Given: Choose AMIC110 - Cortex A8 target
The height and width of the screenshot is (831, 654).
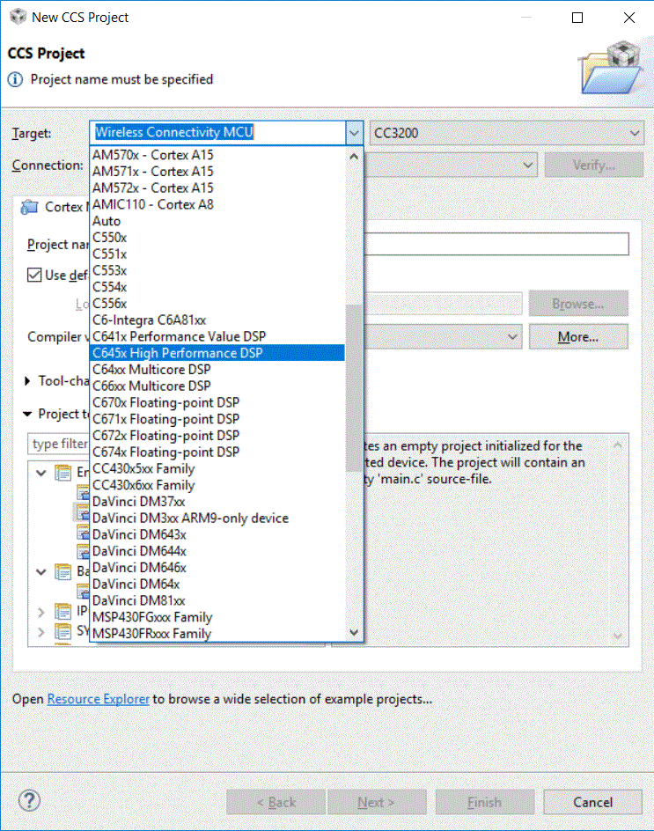Looking at the screenshot, I should click(x=217, y=204).
